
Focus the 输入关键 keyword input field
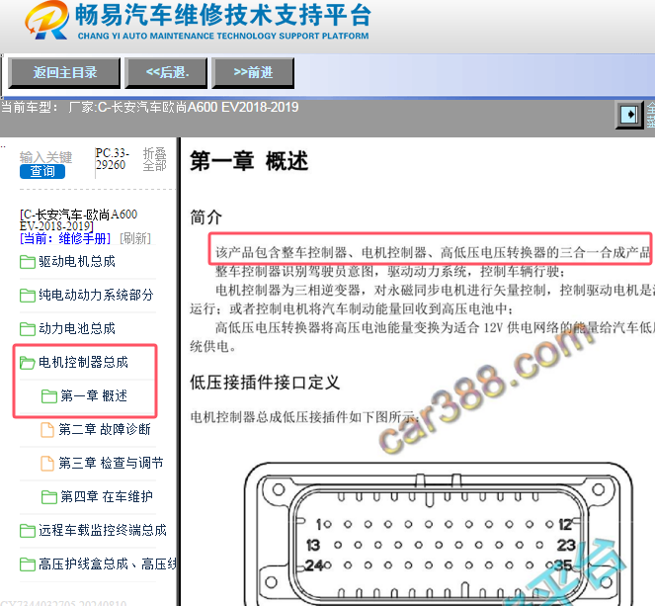(46, 157)
